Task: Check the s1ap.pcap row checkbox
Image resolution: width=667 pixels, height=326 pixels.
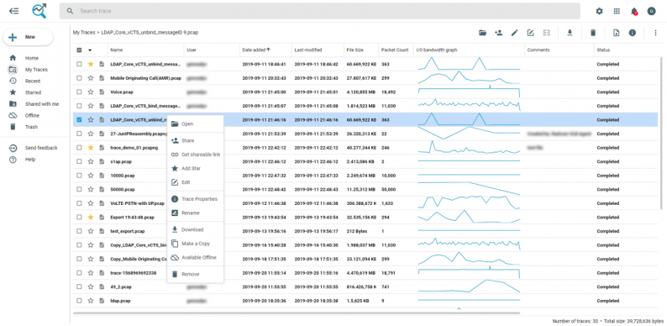Action: [79, 161]
